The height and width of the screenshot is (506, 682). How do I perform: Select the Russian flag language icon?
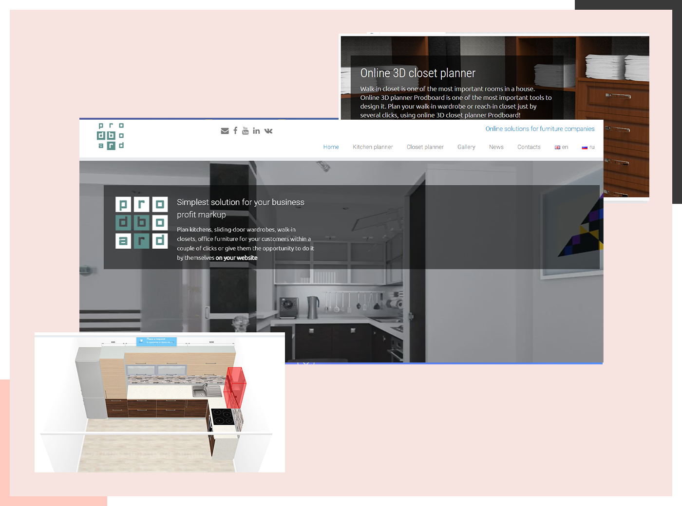tap(584, 147)
